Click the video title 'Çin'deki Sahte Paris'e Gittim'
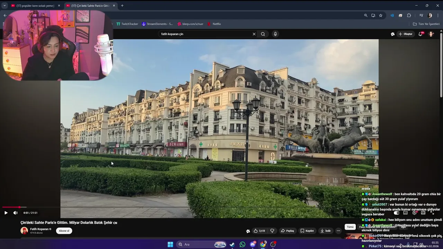Viewport: 443px width, 249px height. point(69,223)
